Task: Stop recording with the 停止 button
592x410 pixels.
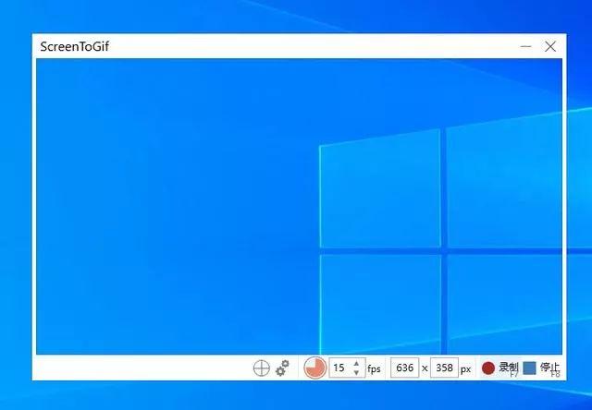Action: (549, 367)
